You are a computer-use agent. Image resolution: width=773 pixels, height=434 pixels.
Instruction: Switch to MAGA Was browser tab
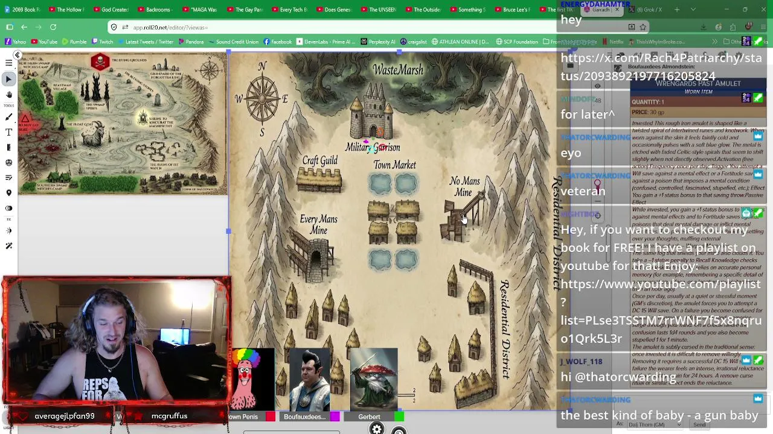(x=199, y=10)
